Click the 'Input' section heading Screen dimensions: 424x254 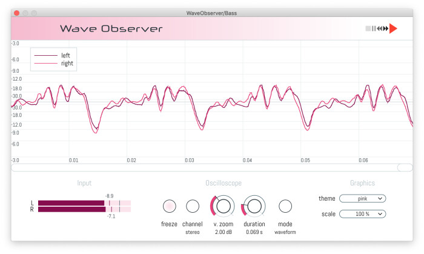84,183
